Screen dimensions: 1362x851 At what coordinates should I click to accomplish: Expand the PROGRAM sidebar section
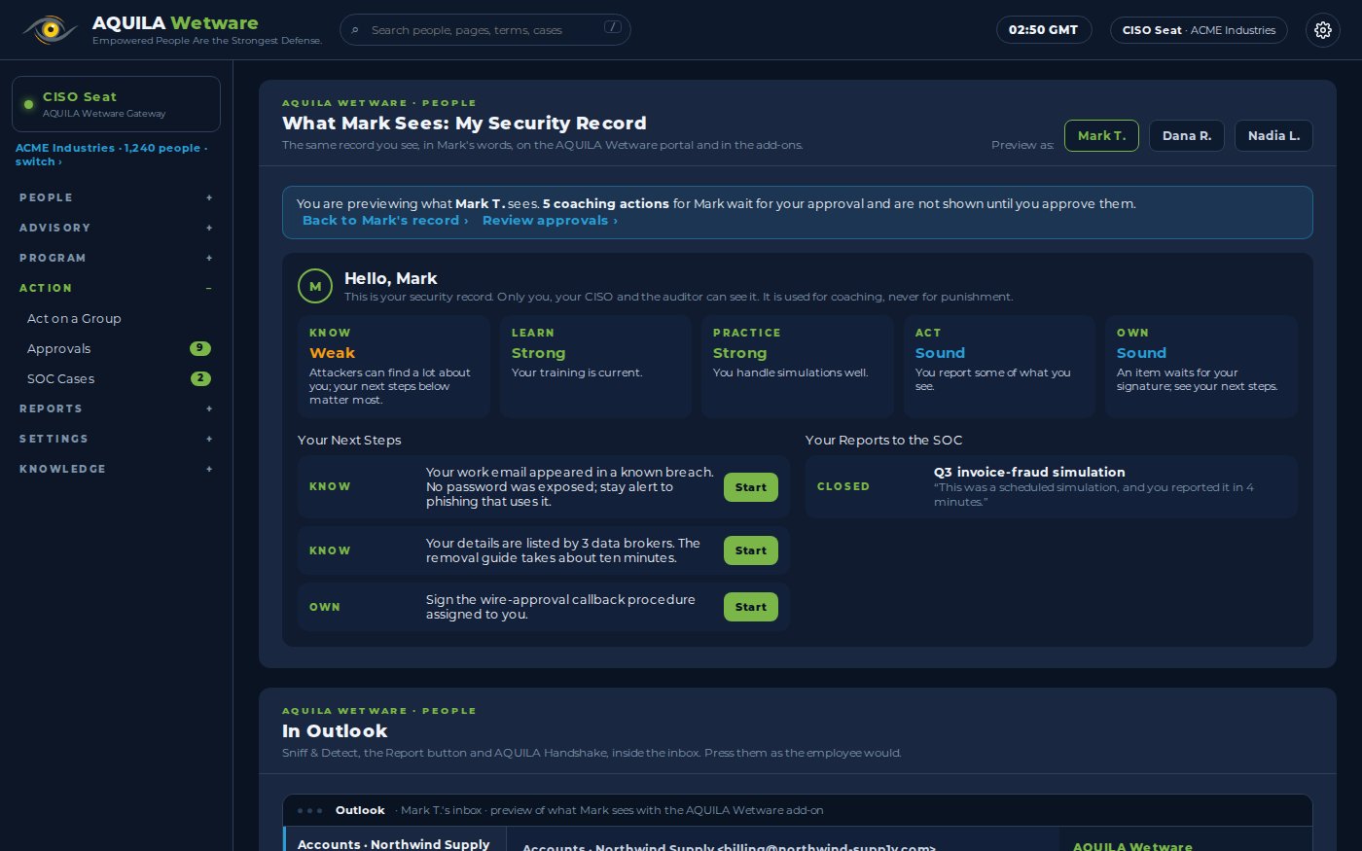coord(116,258)
